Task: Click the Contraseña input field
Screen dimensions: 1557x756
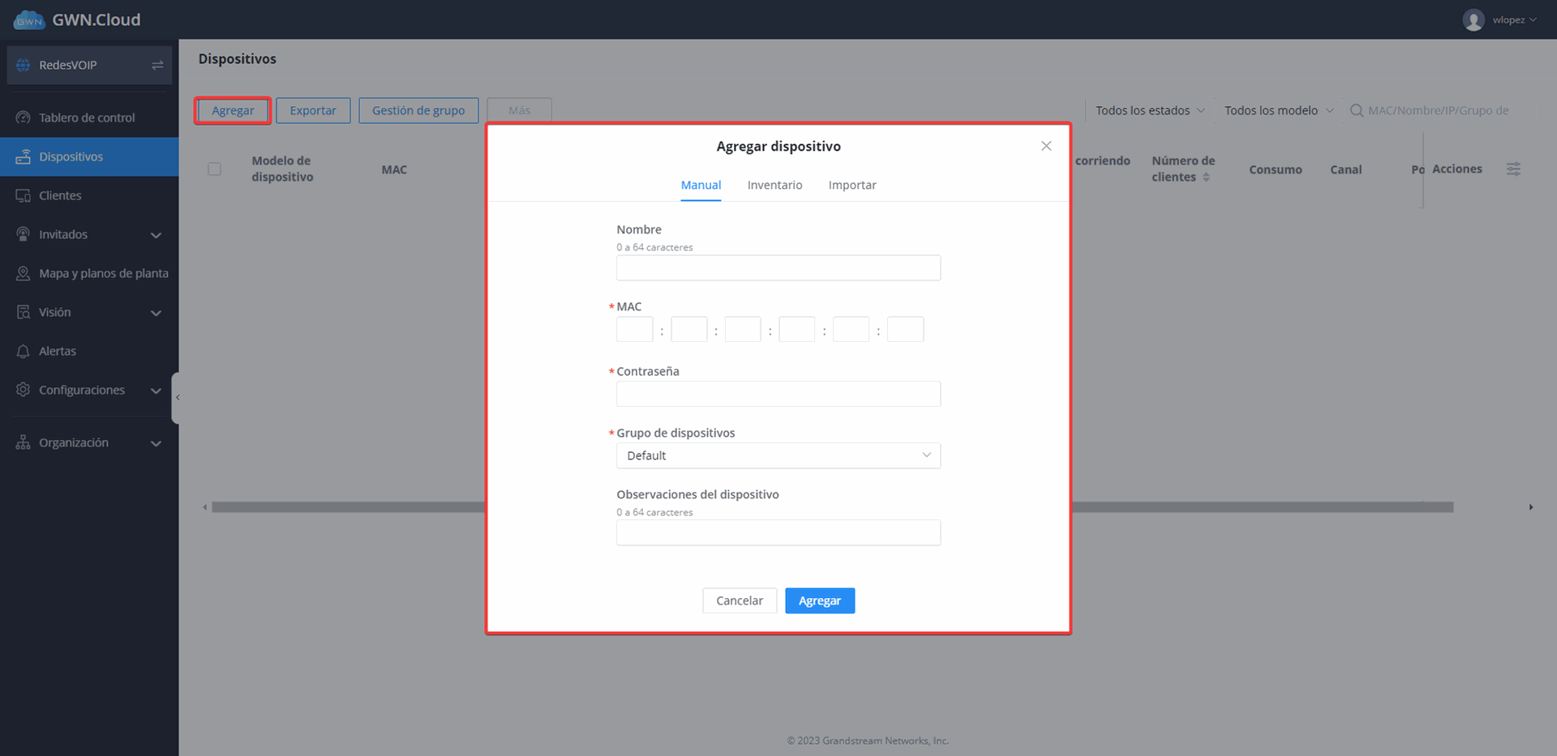Action: [x=778, y=394]
